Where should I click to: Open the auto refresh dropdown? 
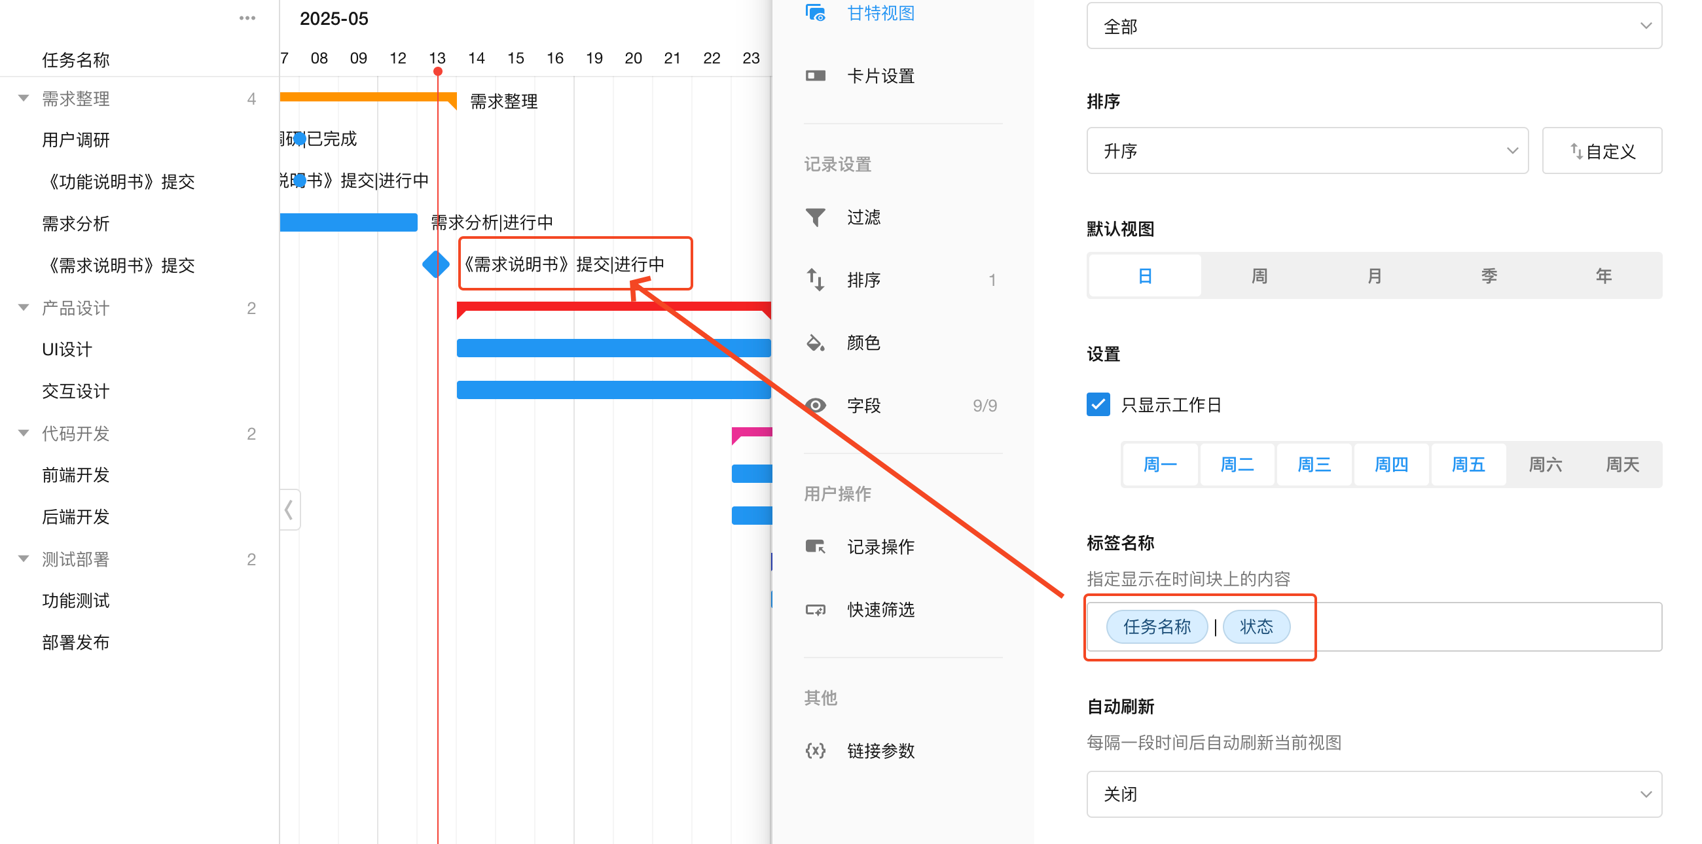click(x=1373, y=794)
